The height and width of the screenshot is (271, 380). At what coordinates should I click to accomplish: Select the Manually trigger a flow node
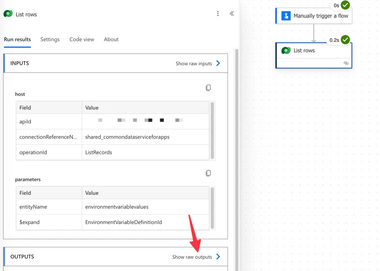pyautogui.click(x=320, y=16)
